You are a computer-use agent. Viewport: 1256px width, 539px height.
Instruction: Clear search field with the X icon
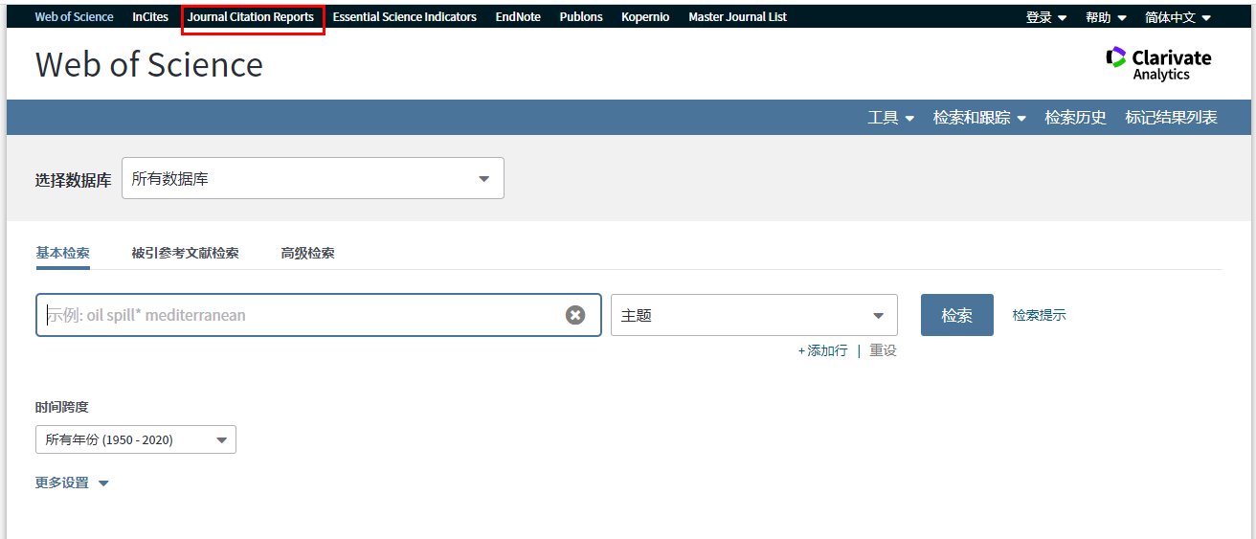(x=574, y=315)
